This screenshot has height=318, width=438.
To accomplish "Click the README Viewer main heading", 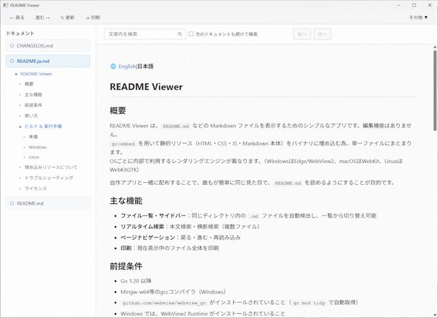I will [146, 87].
